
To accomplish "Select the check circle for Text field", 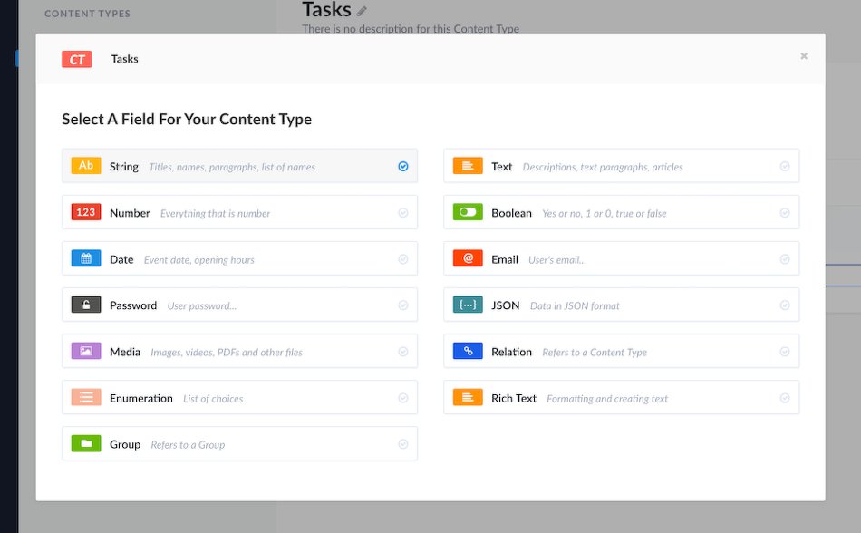I will 785,166.
